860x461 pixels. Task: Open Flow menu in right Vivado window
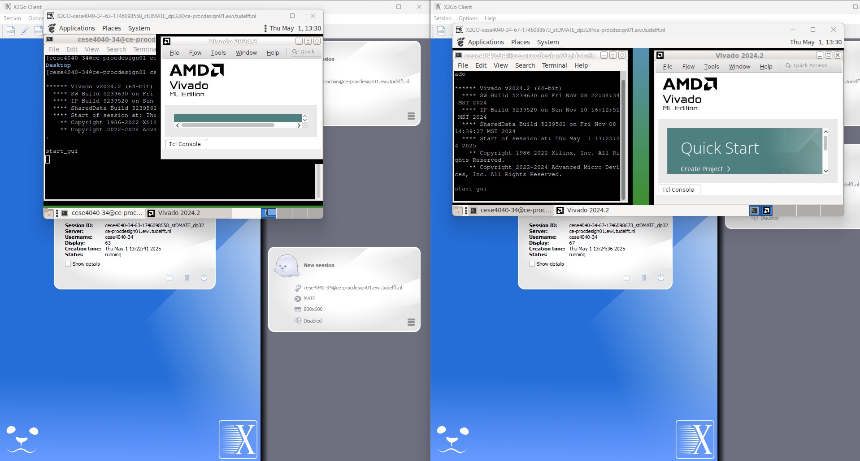click(688, 66)
